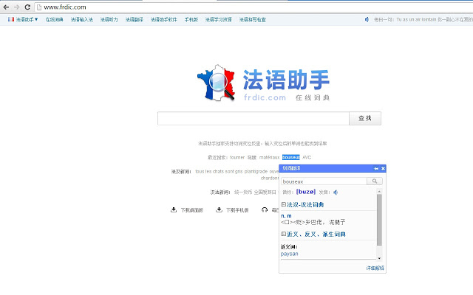Open the daily sentence 'Tu as un air lointain'
473x295 pixels.
[x=423, y=20]
